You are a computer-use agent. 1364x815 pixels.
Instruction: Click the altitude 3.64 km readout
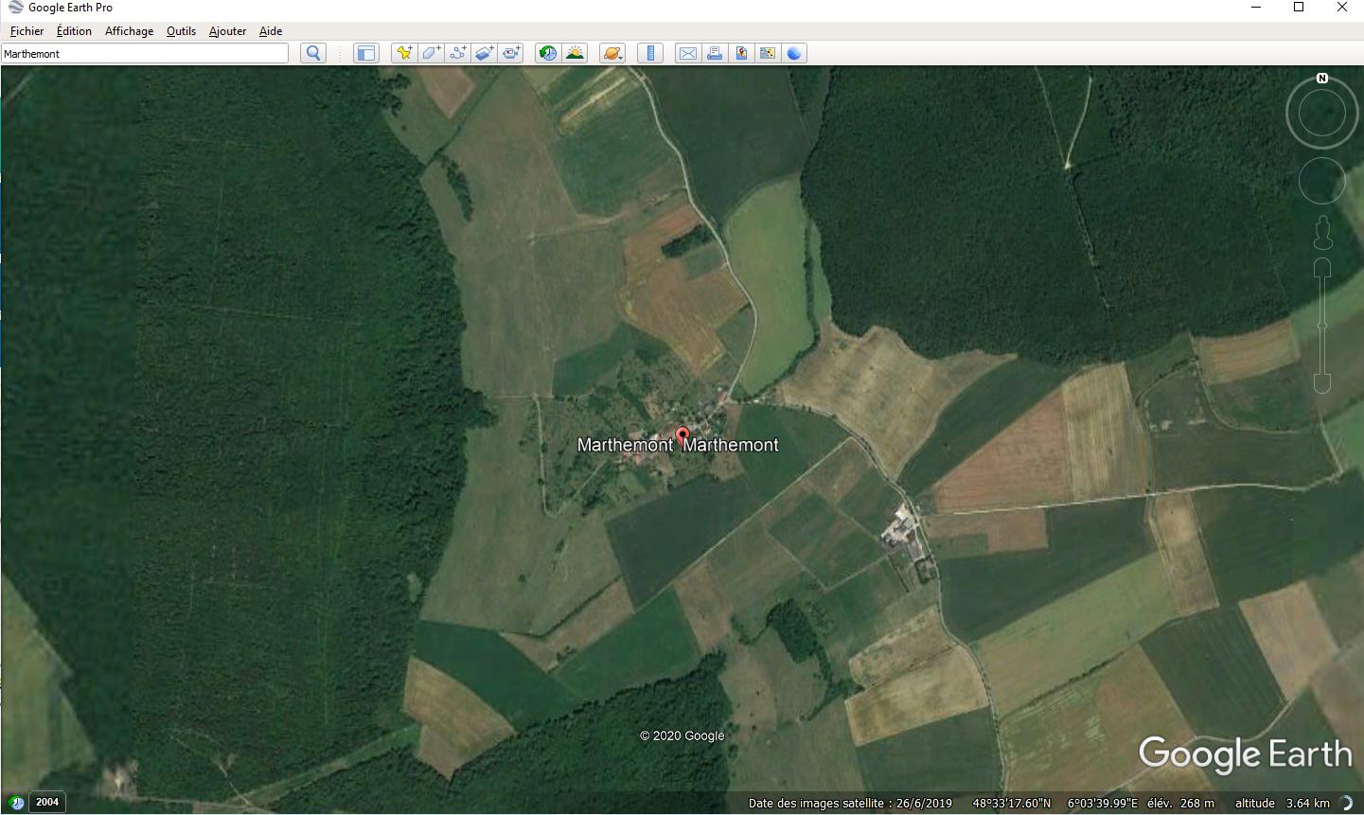point(1282,803)
